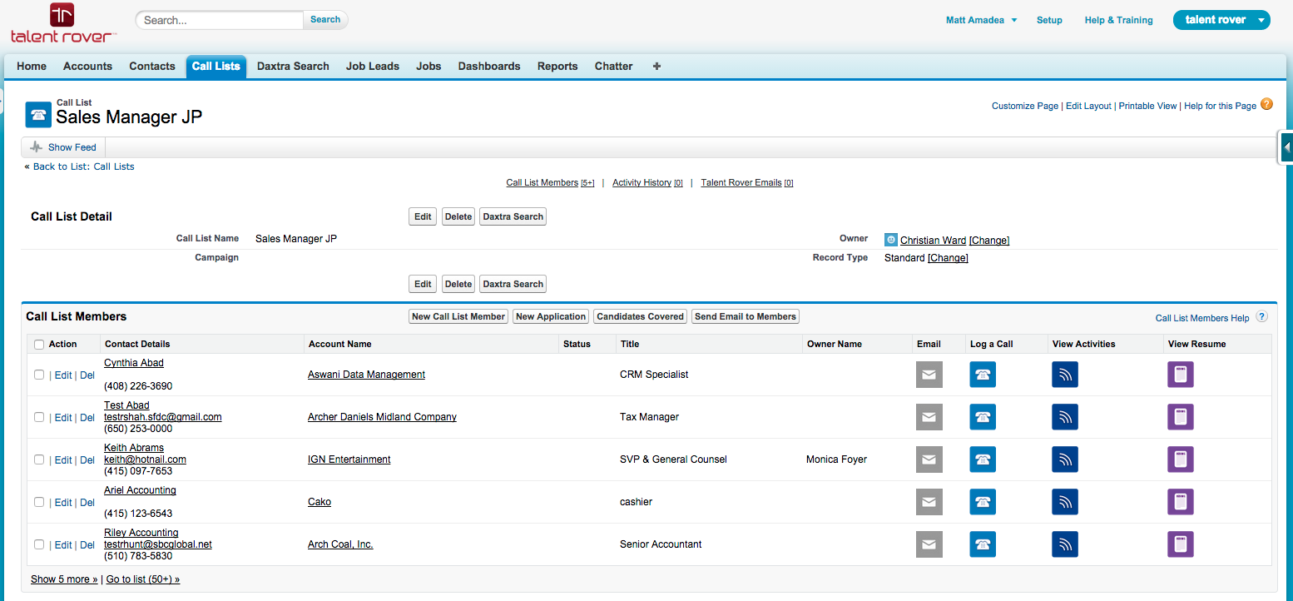1293x601 pixels.
Task: Switch to the Dashboards tab
Action: click(489, 67)
